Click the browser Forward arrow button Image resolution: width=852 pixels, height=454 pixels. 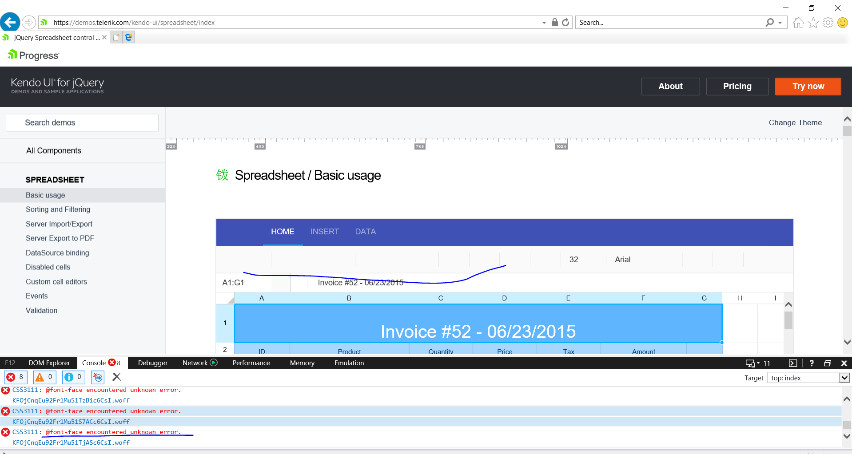pyautogui.click(x=29, y=22)
